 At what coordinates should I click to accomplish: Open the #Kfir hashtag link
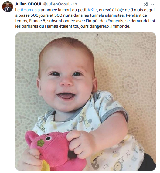tap(92, 10)
